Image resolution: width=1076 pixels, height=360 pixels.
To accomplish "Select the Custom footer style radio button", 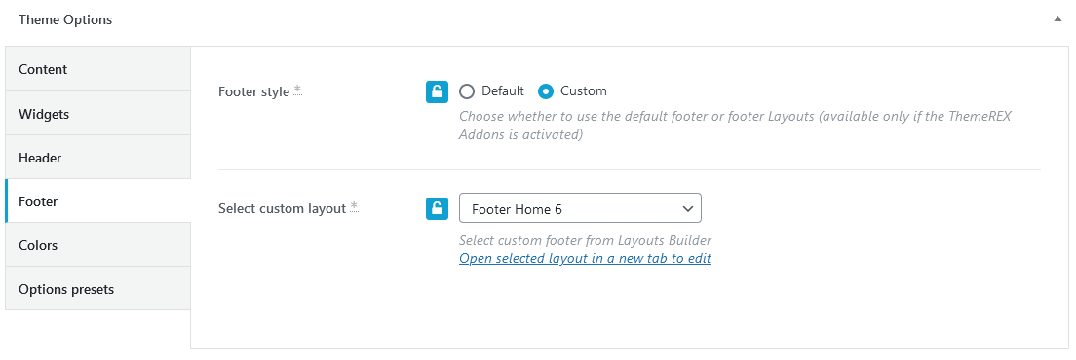I will [x=546, y=91].
